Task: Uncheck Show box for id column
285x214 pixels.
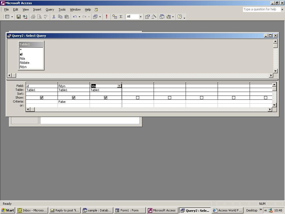Action: [41, 98]
